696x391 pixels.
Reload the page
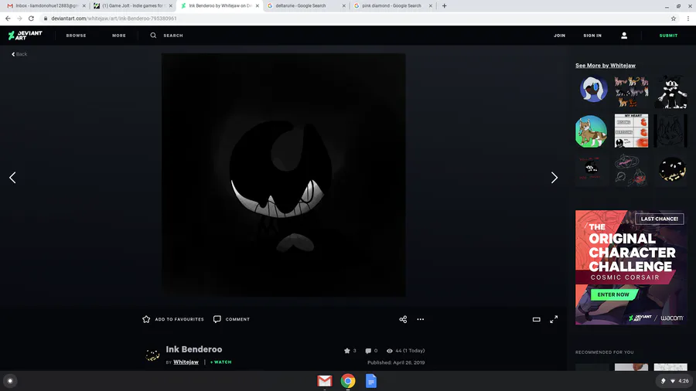point(31,19)
